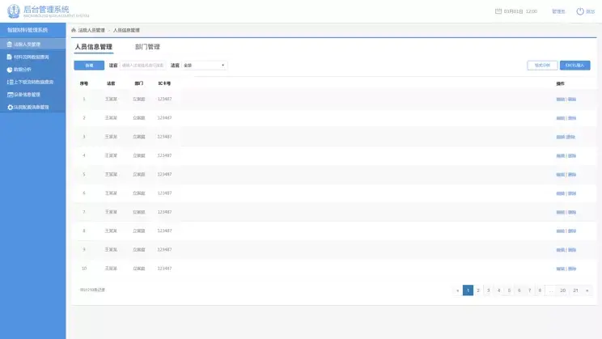Go to page 21 in pagination
The height and width of the screenshot is (339, 602).
coord(575,290)
